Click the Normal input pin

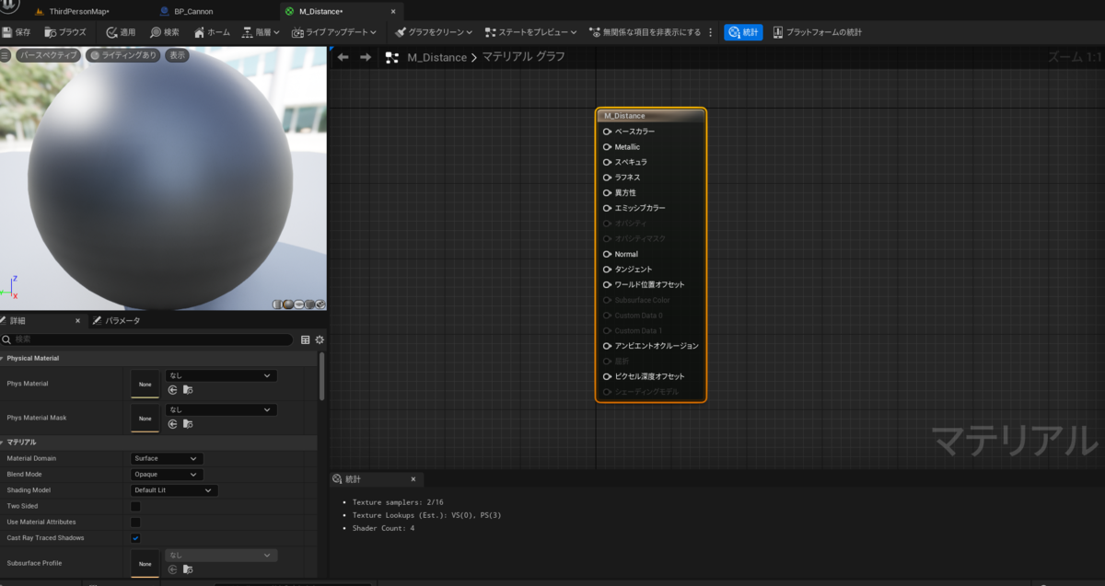pyautogui.click(x=607, y=254)
